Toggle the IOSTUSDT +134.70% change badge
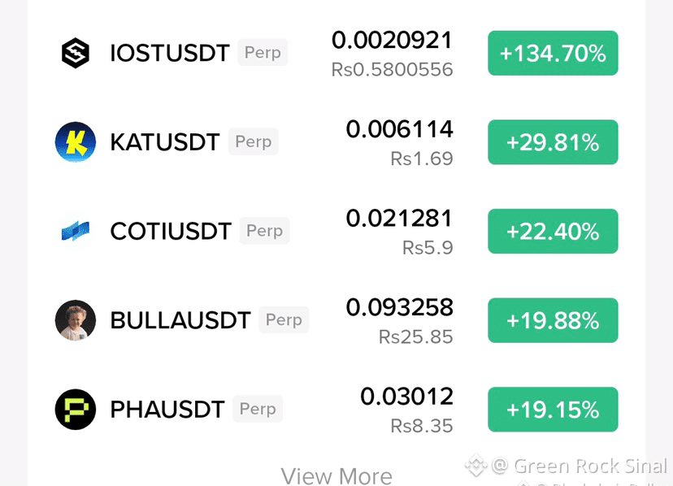This screenshot has width=673, height=486. [553, 54]
